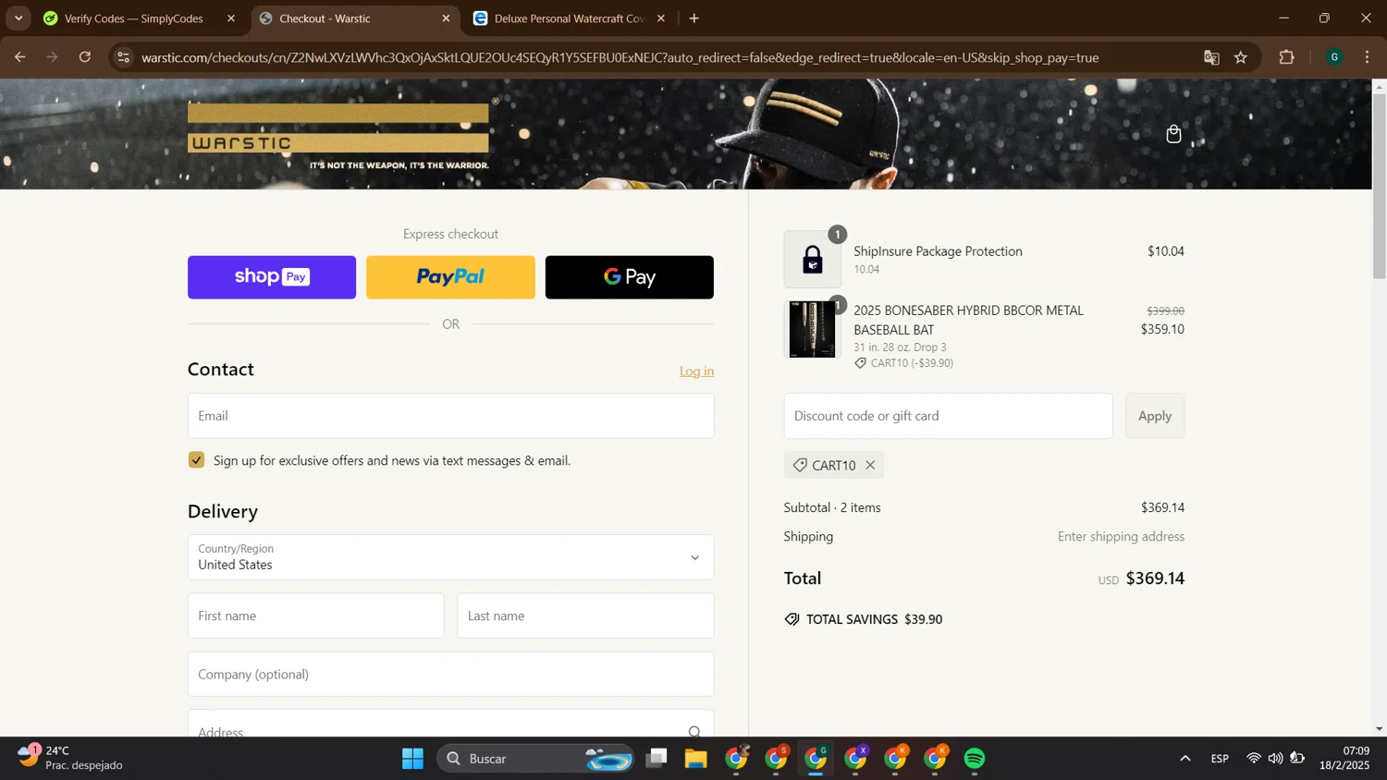This screenshot has width=1387, height=780.
Task: Open the weather widget on taskbar
Action: [70, 758]
